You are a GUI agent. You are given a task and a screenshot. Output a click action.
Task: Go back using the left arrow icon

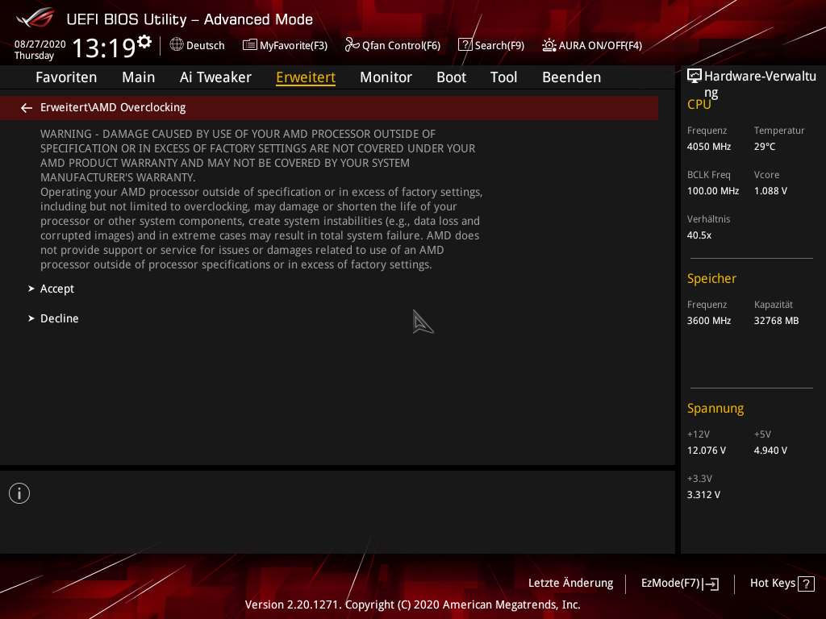coord(27,108)
